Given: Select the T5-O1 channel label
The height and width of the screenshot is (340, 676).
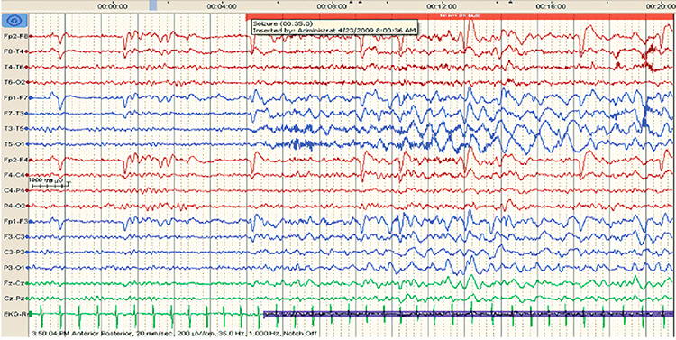Looking at the screenshot, I should click(14, 144).
